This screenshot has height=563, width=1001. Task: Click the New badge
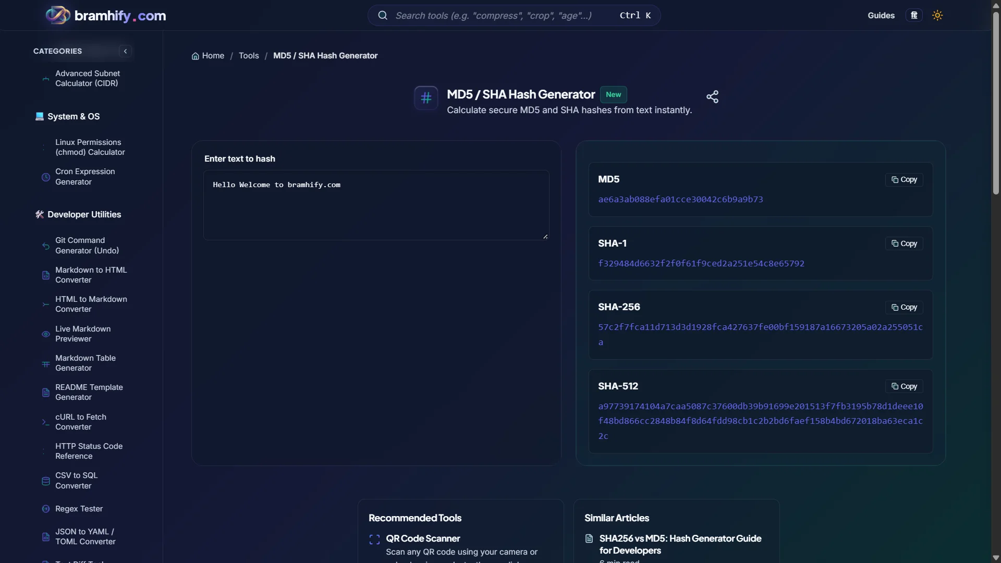point(613,95)
